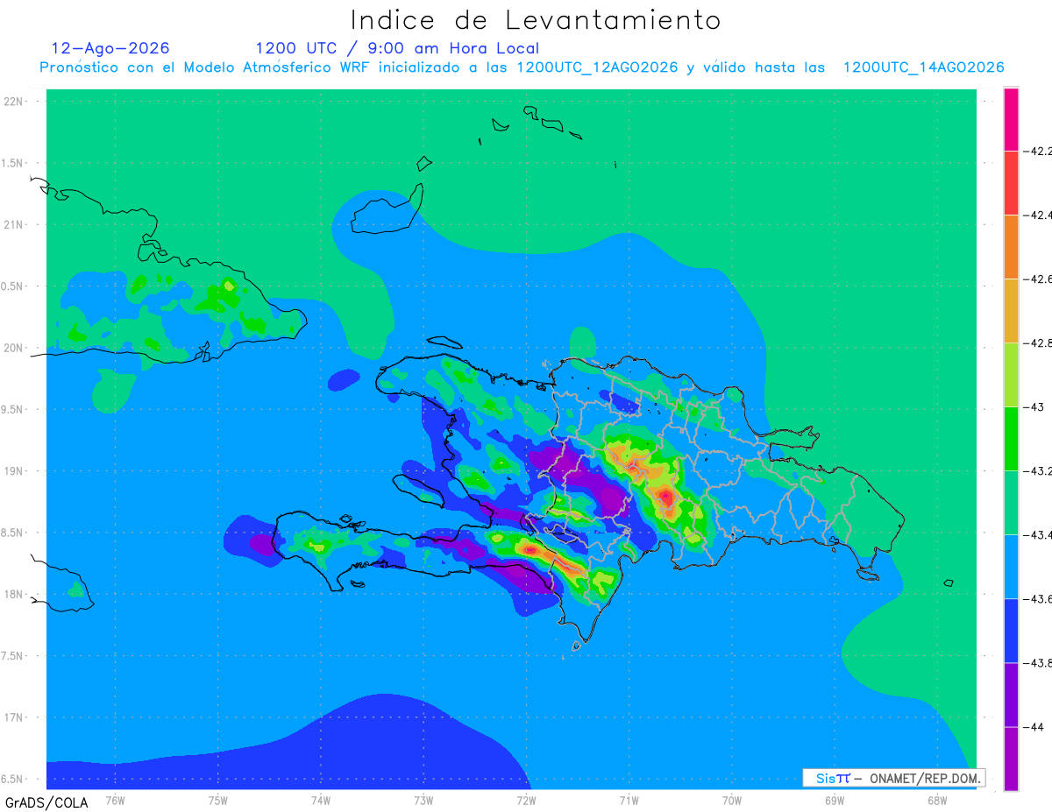The height and width of the screenshot is (812, 1052).
Task: Pick the orange swatch between -42.4 and -42.6
Action: point(1011,247)
